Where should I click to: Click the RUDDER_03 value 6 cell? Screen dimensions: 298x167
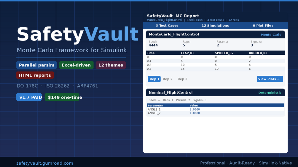(250, 69)
